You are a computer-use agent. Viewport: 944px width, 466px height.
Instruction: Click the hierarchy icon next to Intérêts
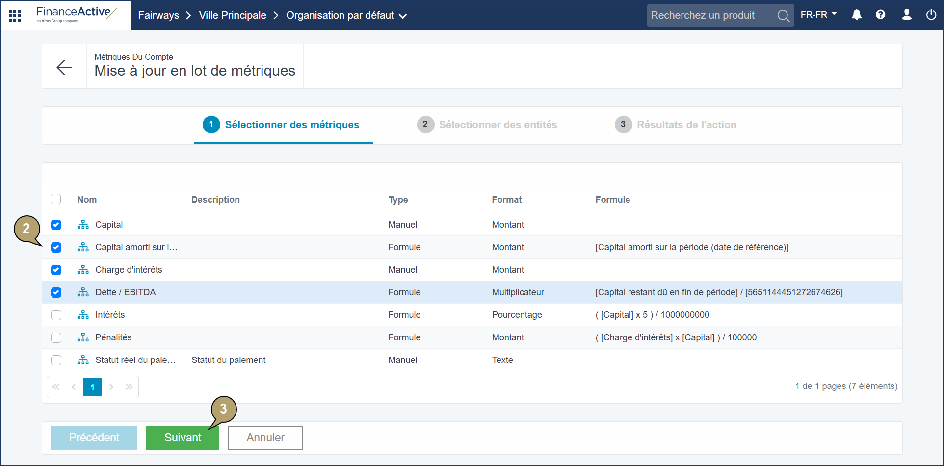coord(83,315)
